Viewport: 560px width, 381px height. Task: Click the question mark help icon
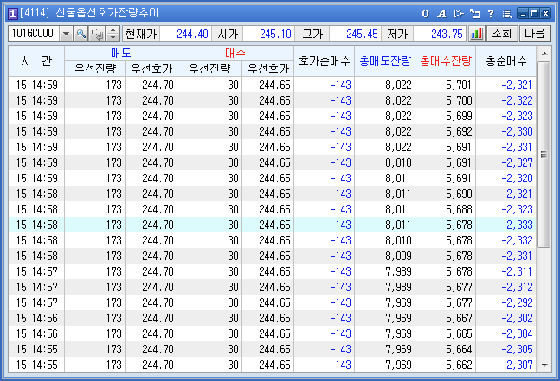491,14
